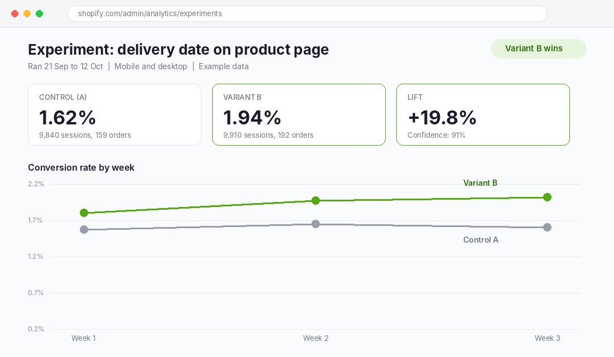
Task: Click the '2.2%' y-axis label
Action: [x=36, y=184]
